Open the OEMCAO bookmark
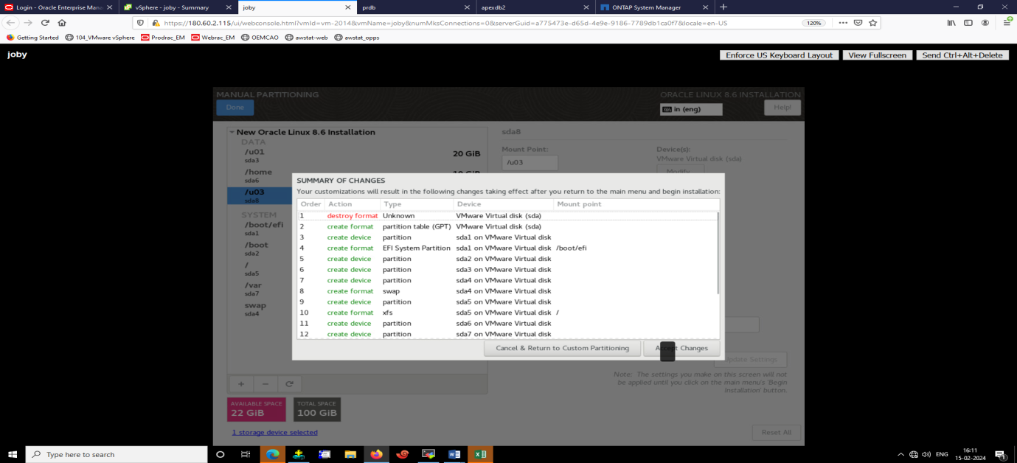The width and height of the screenshot is (1017, 463). tap(260, 37)
